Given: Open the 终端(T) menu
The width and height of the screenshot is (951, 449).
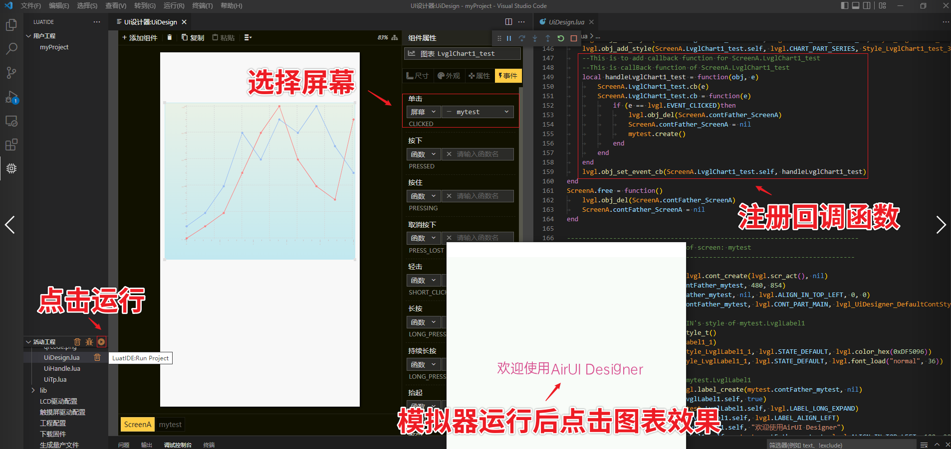Looking at the screenshot, I should [202, 6].
